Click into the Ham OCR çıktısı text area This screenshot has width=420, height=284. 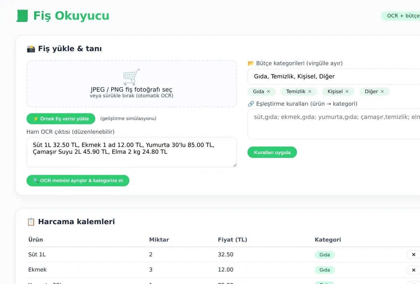(x=132, y=152)
